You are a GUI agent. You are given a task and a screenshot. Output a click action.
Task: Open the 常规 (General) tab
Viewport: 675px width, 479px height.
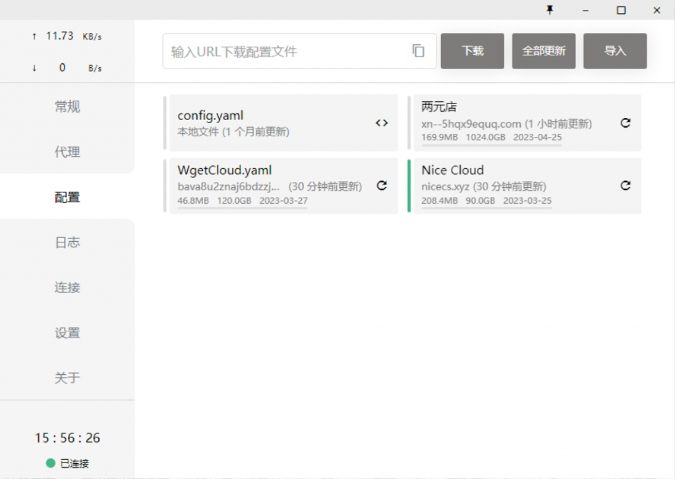tap(67, 106)
